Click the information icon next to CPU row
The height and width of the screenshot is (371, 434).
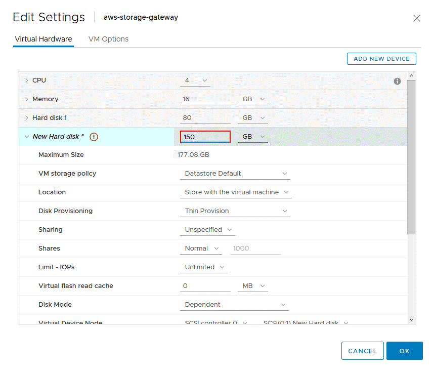pos(397,80)
